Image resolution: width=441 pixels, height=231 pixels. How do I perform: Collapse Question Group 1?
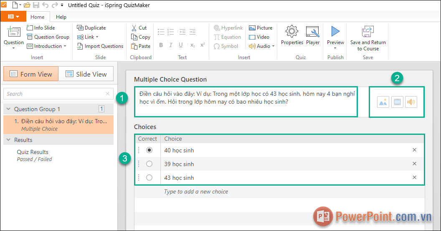click(8, 109)
